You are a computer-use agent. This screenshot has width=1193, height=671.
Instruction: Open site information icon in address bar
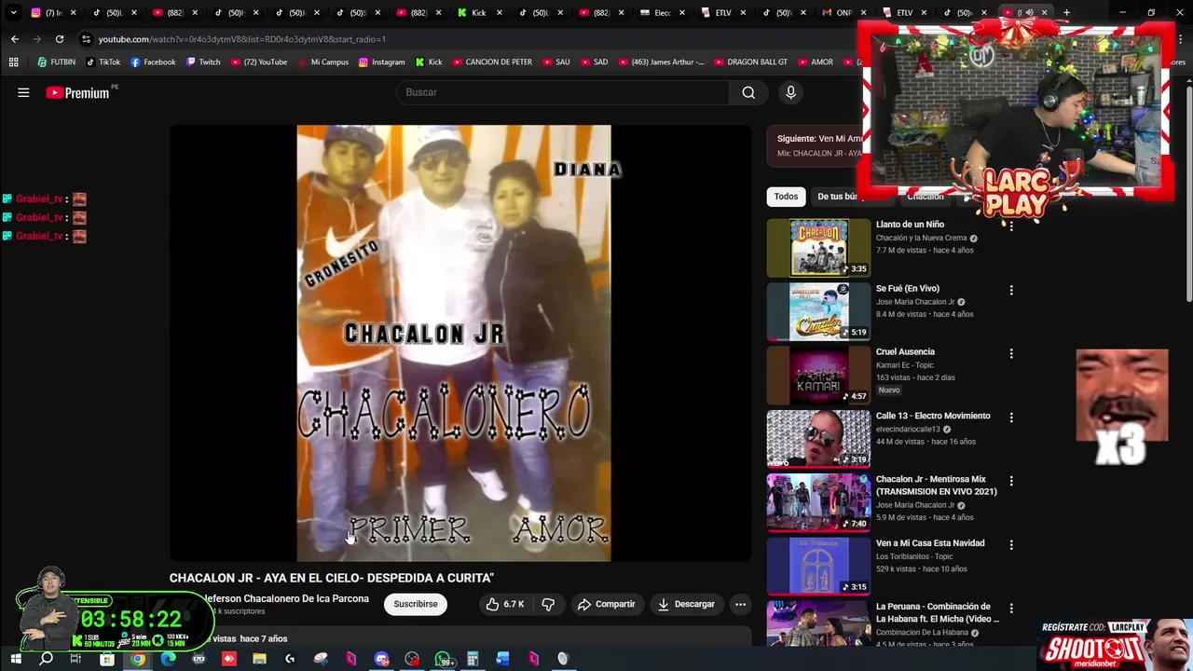86,39
